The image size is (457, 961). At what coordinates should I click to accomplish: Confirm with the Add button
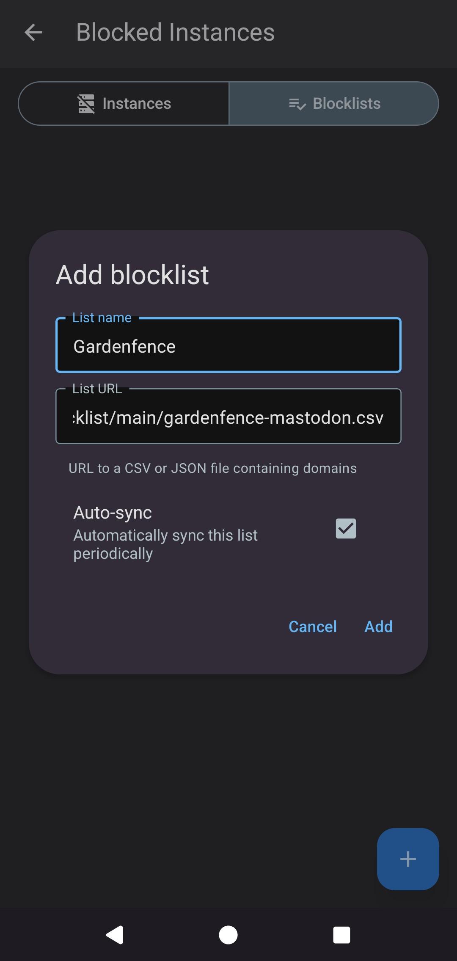(378, 627)
